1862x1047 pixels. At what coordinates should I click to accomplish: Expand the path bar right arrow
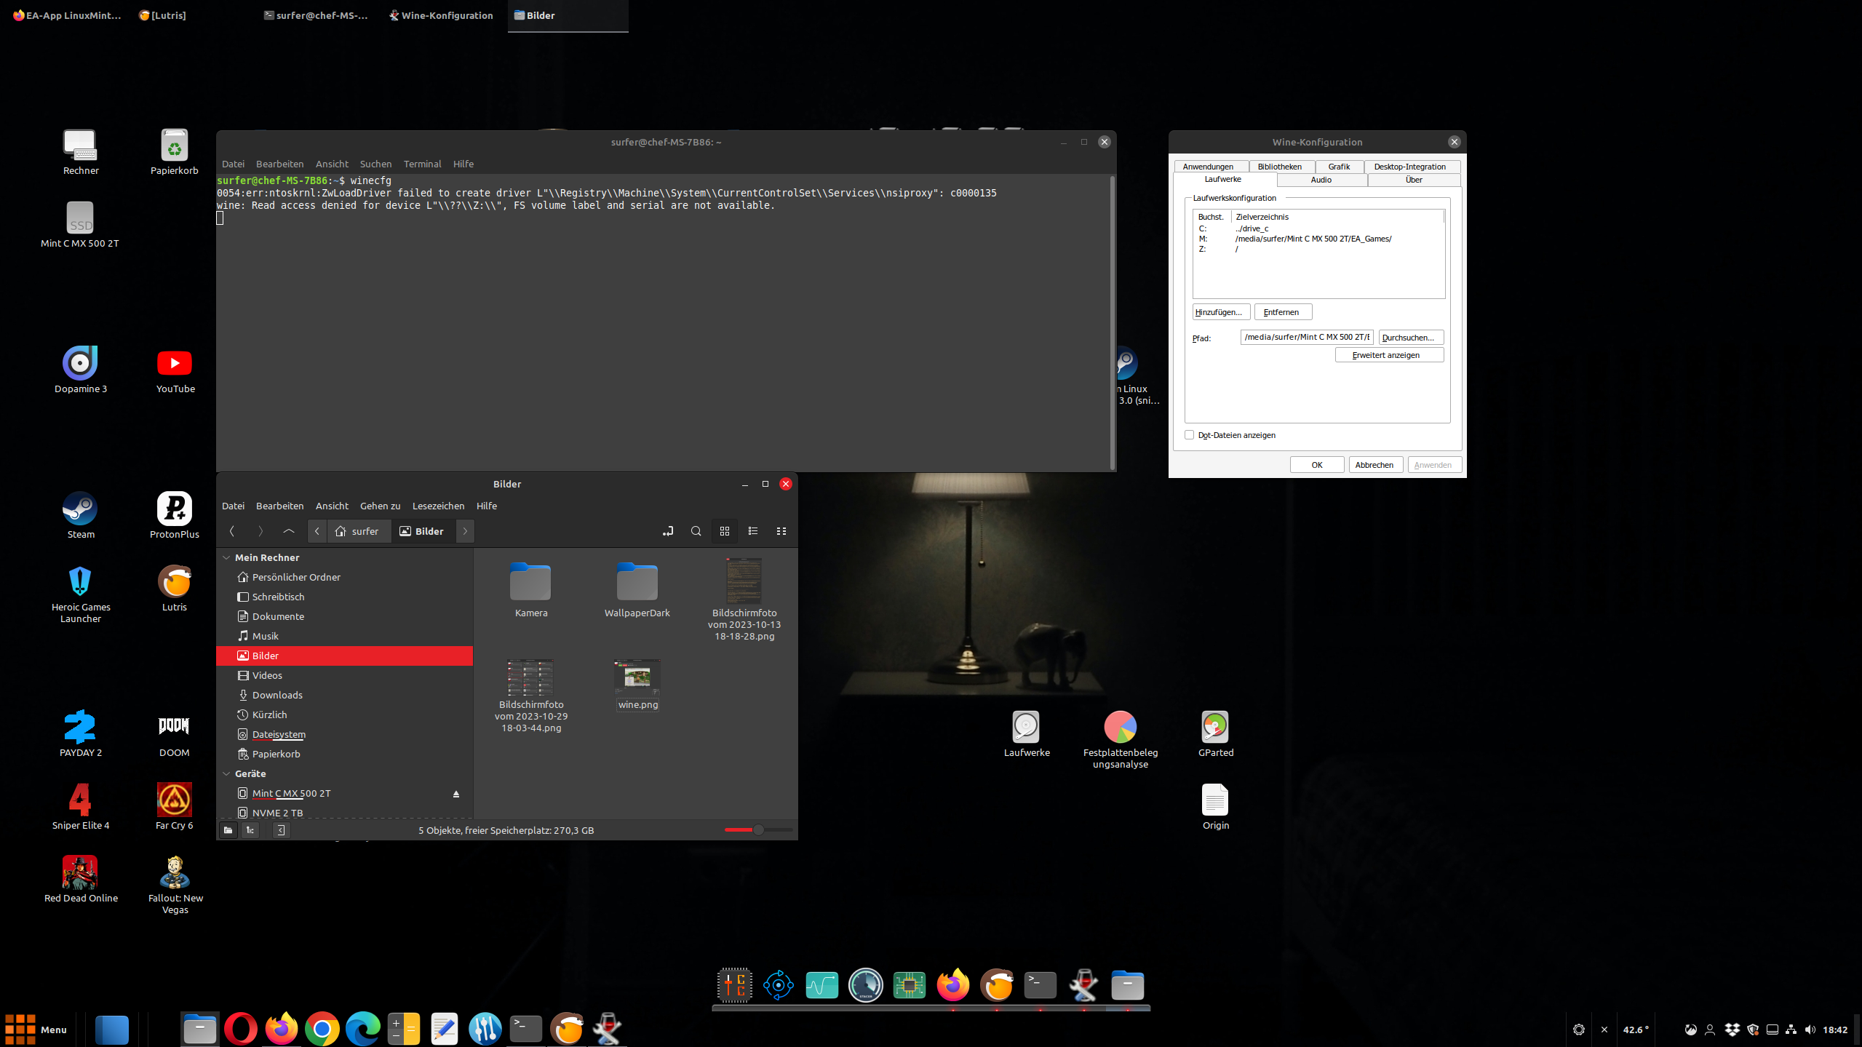[465, 531]
